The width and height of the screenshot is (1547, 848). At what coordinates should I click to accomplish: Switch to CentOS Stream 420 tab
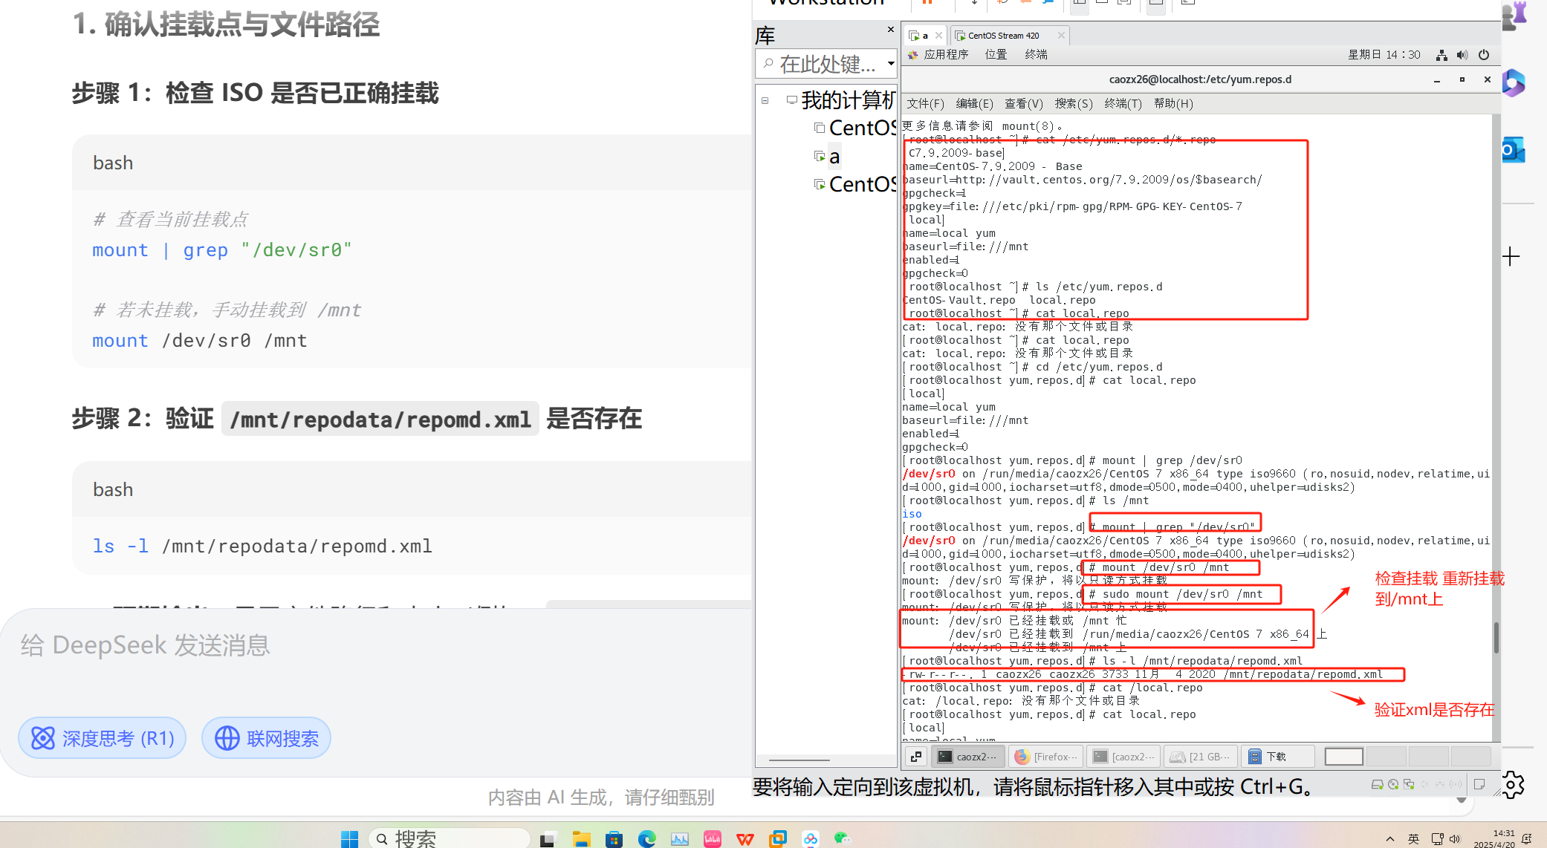(x=1002, y=36)
